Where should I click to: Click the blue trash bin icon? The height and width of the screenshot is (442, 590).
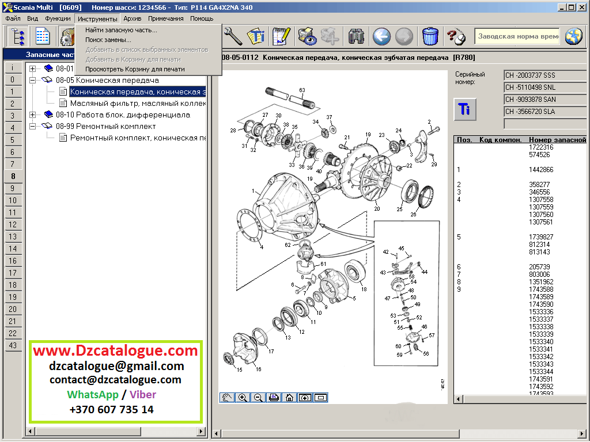(x=430, y=36)
